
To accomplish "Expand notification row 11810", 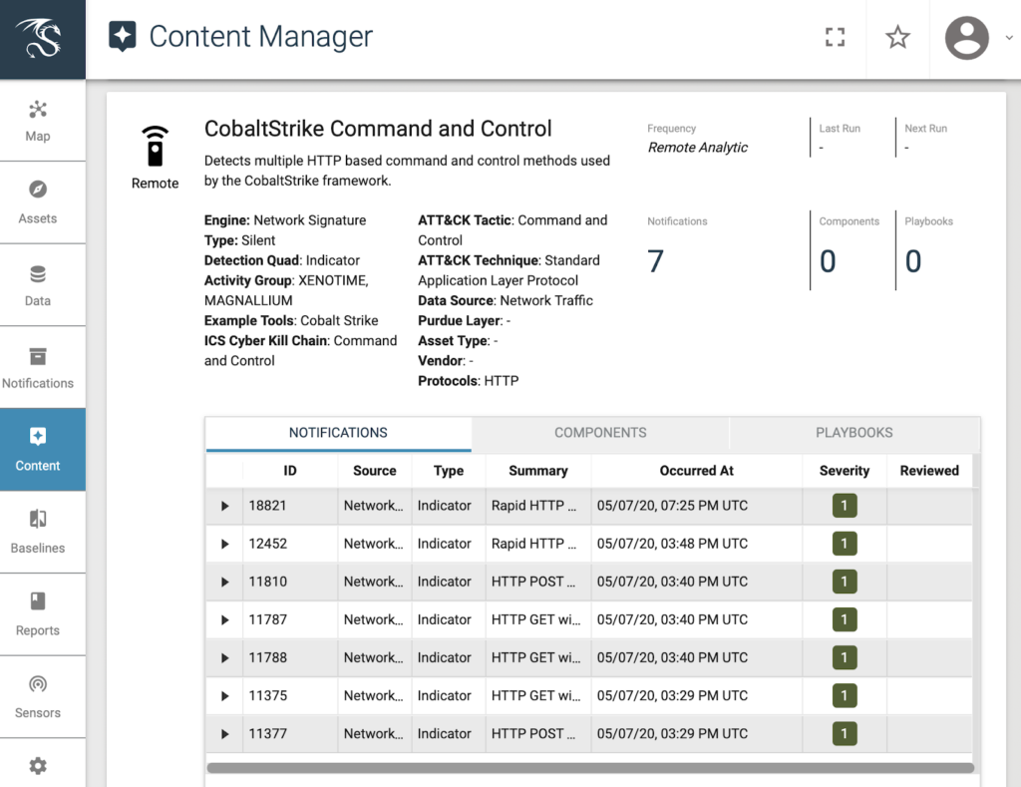I will click(224, 582).
